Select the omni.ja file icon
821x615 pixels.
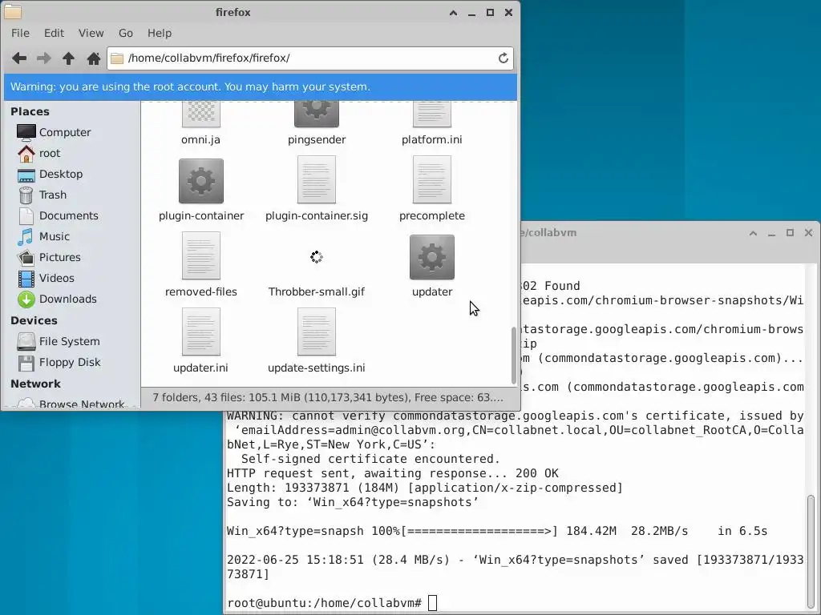tap(201, 114)
